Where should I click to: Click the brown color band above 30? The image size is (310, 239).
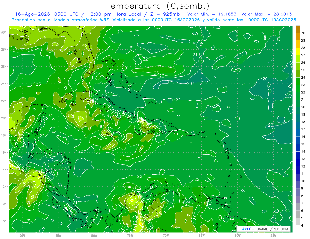pos(298,29)
